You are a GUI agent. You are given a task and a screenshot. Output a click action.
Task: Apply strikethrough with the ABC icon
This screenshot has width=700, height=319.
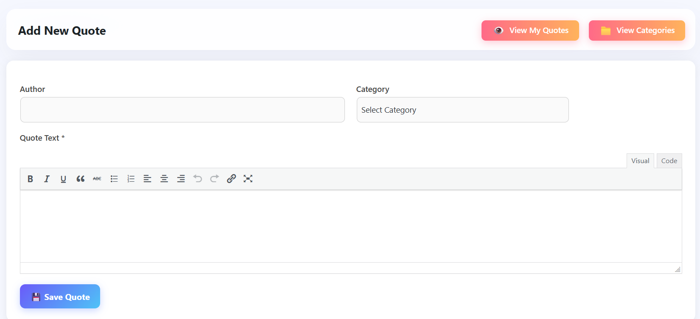tap(97, 179)
